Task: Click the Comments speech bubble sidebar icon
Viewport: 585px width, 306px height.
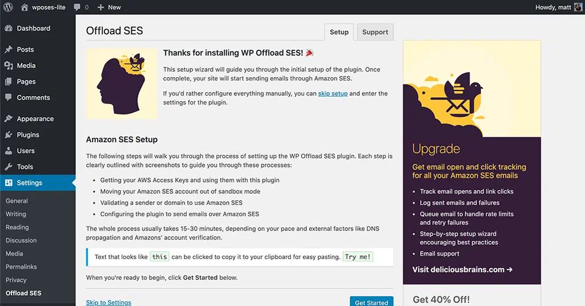Action: (x=9, y=97)
